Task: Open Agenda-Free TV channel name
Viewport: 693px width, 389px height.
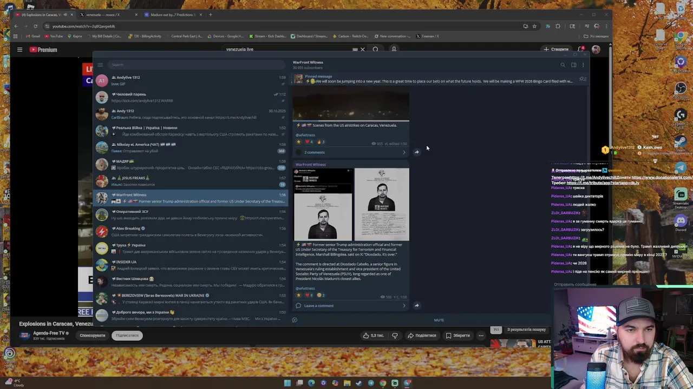Action: tap(49, 333)
